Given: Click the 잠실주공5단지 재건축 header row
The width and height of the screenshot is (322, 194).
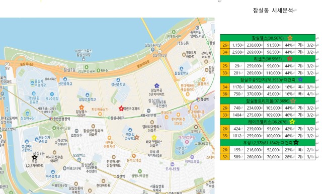Looking at the screenshot, I should pos(268,80).
